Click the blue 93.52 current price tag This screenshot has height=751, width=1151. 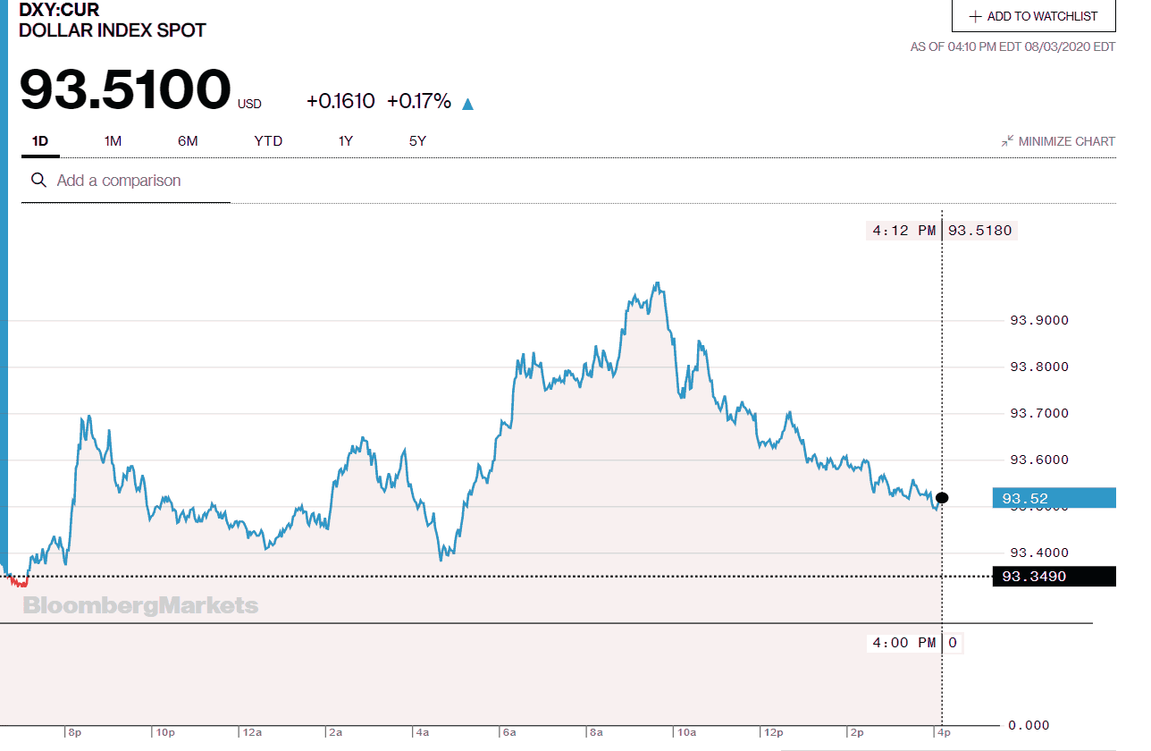coord(1053,497)
